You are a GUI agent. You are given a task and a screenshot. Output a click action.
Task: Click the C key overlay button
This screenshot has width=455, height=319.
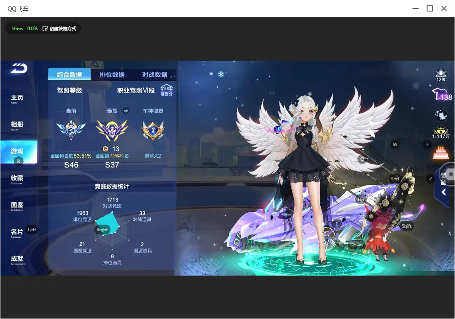pos(337,224)
